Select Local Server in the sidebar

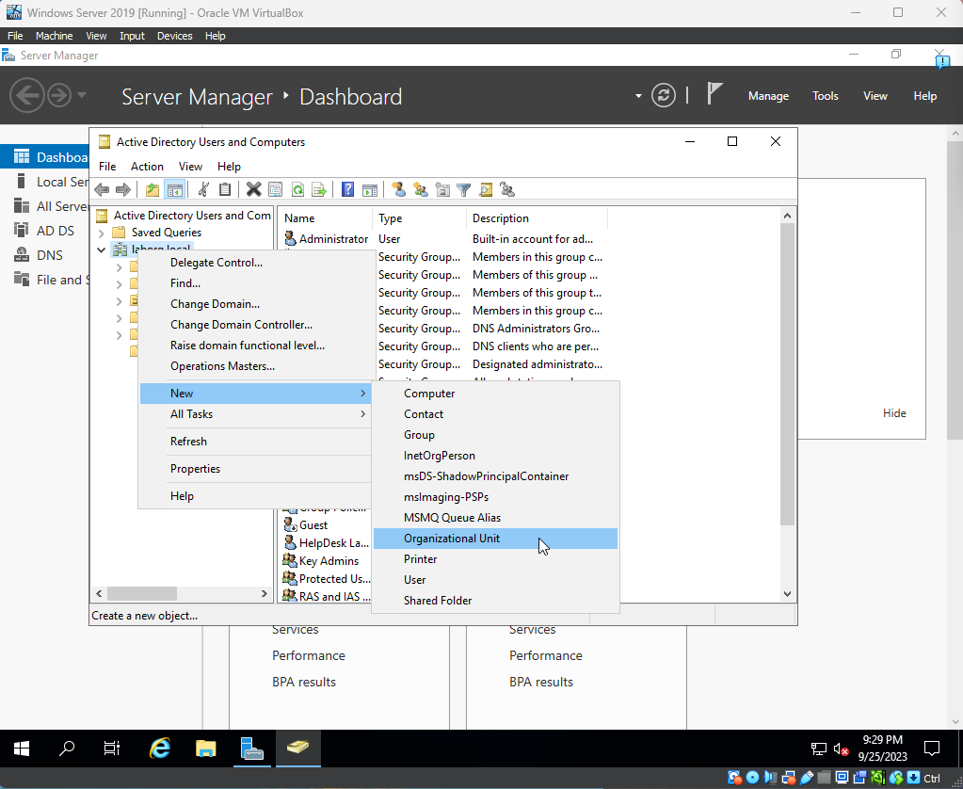[x=45, y=182]
